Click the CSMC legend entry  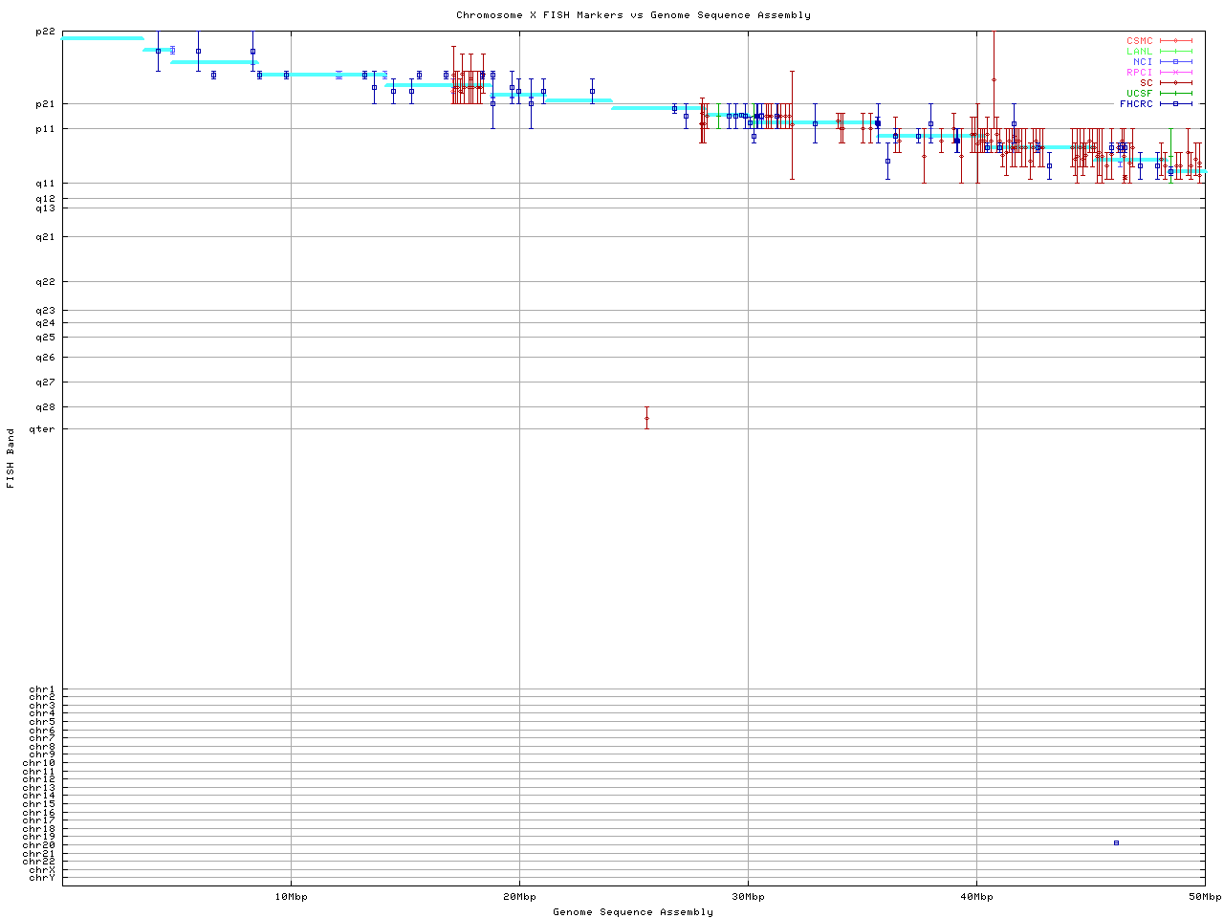[x=1140, y=41]
